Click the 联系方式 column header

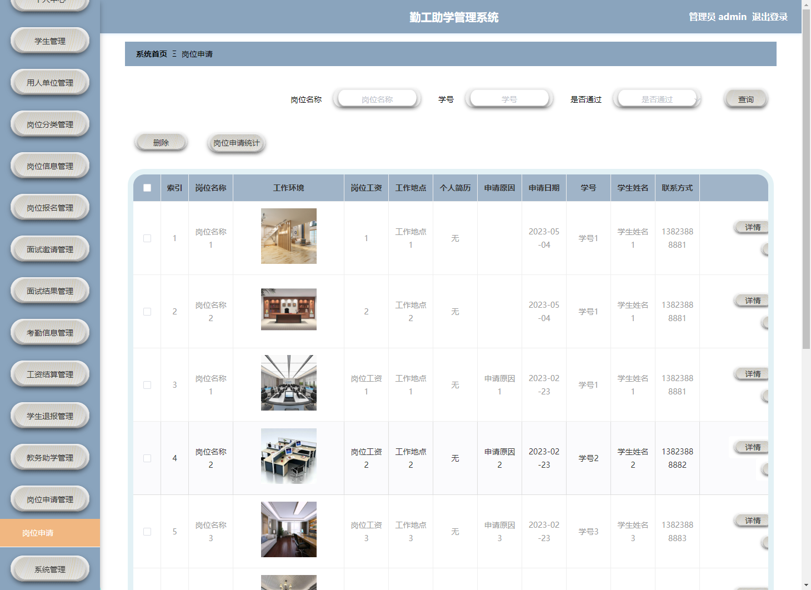(x=677, y=188)
